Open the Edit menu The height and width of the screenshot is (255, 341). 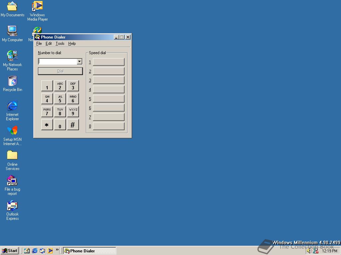pos(49,43)
